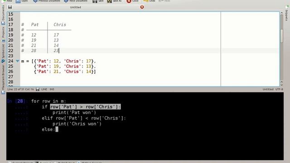Image resolution: width=290 pixels, height=163 pixels.
Task: Close the Untitled tab with its red X
Action: pos(142,7)
